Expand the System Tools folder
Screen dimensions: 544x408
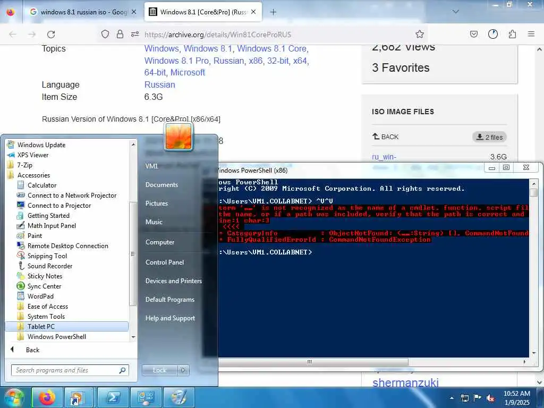click(46, 317)
